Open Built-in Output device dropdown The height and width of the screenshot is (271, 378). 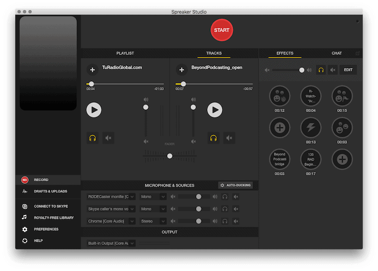pos(111,243)
